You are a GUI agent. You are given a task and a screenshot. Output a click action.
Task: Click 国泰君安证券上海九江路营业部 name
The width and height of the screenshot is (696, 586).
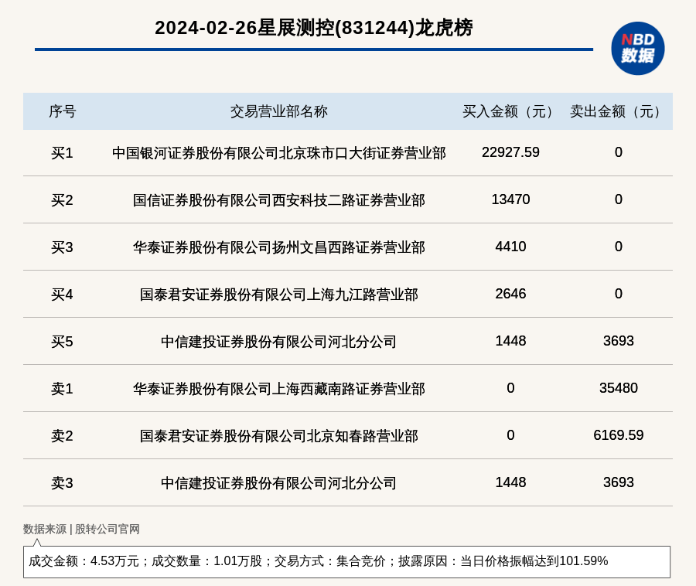[278, 295]
